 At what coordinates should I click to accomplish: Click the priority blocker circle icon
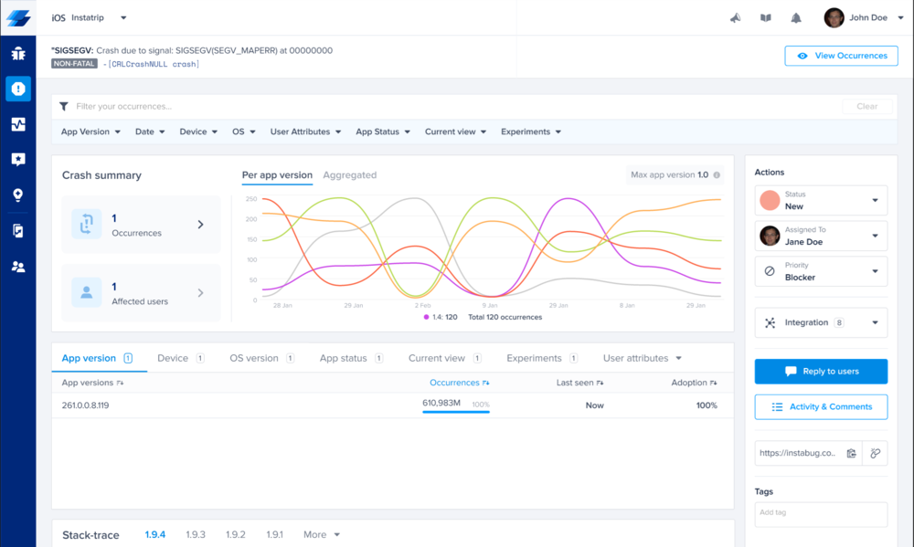pos(770,271)
